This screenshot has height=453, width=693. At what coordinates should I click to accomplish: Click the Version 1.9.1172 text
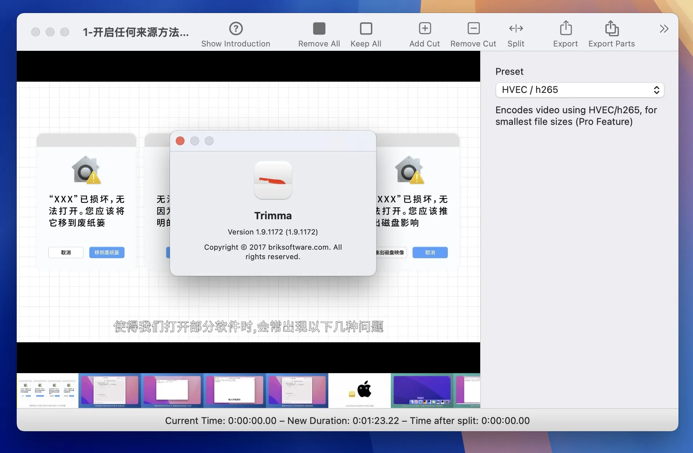coord(273,232)
